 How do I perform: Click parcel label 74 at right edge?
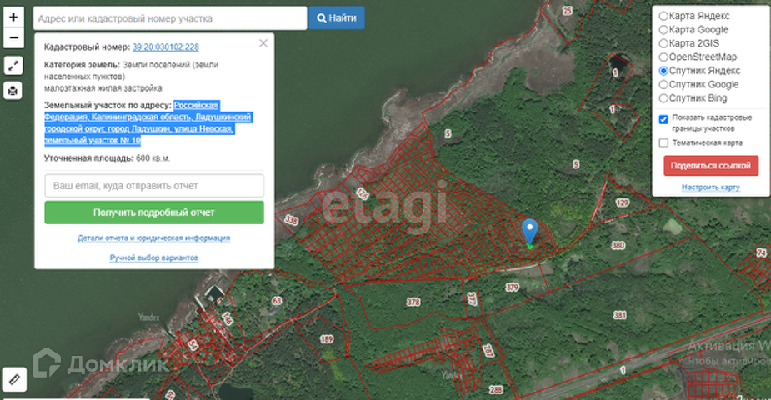[761, 253]
